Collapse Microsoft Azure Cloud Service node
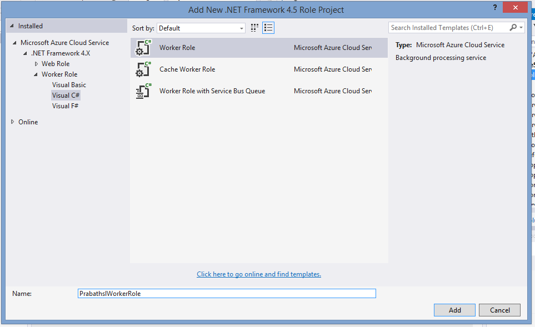Image resolution: width=535 pixels, height=327 pixels. coord(14,43)
